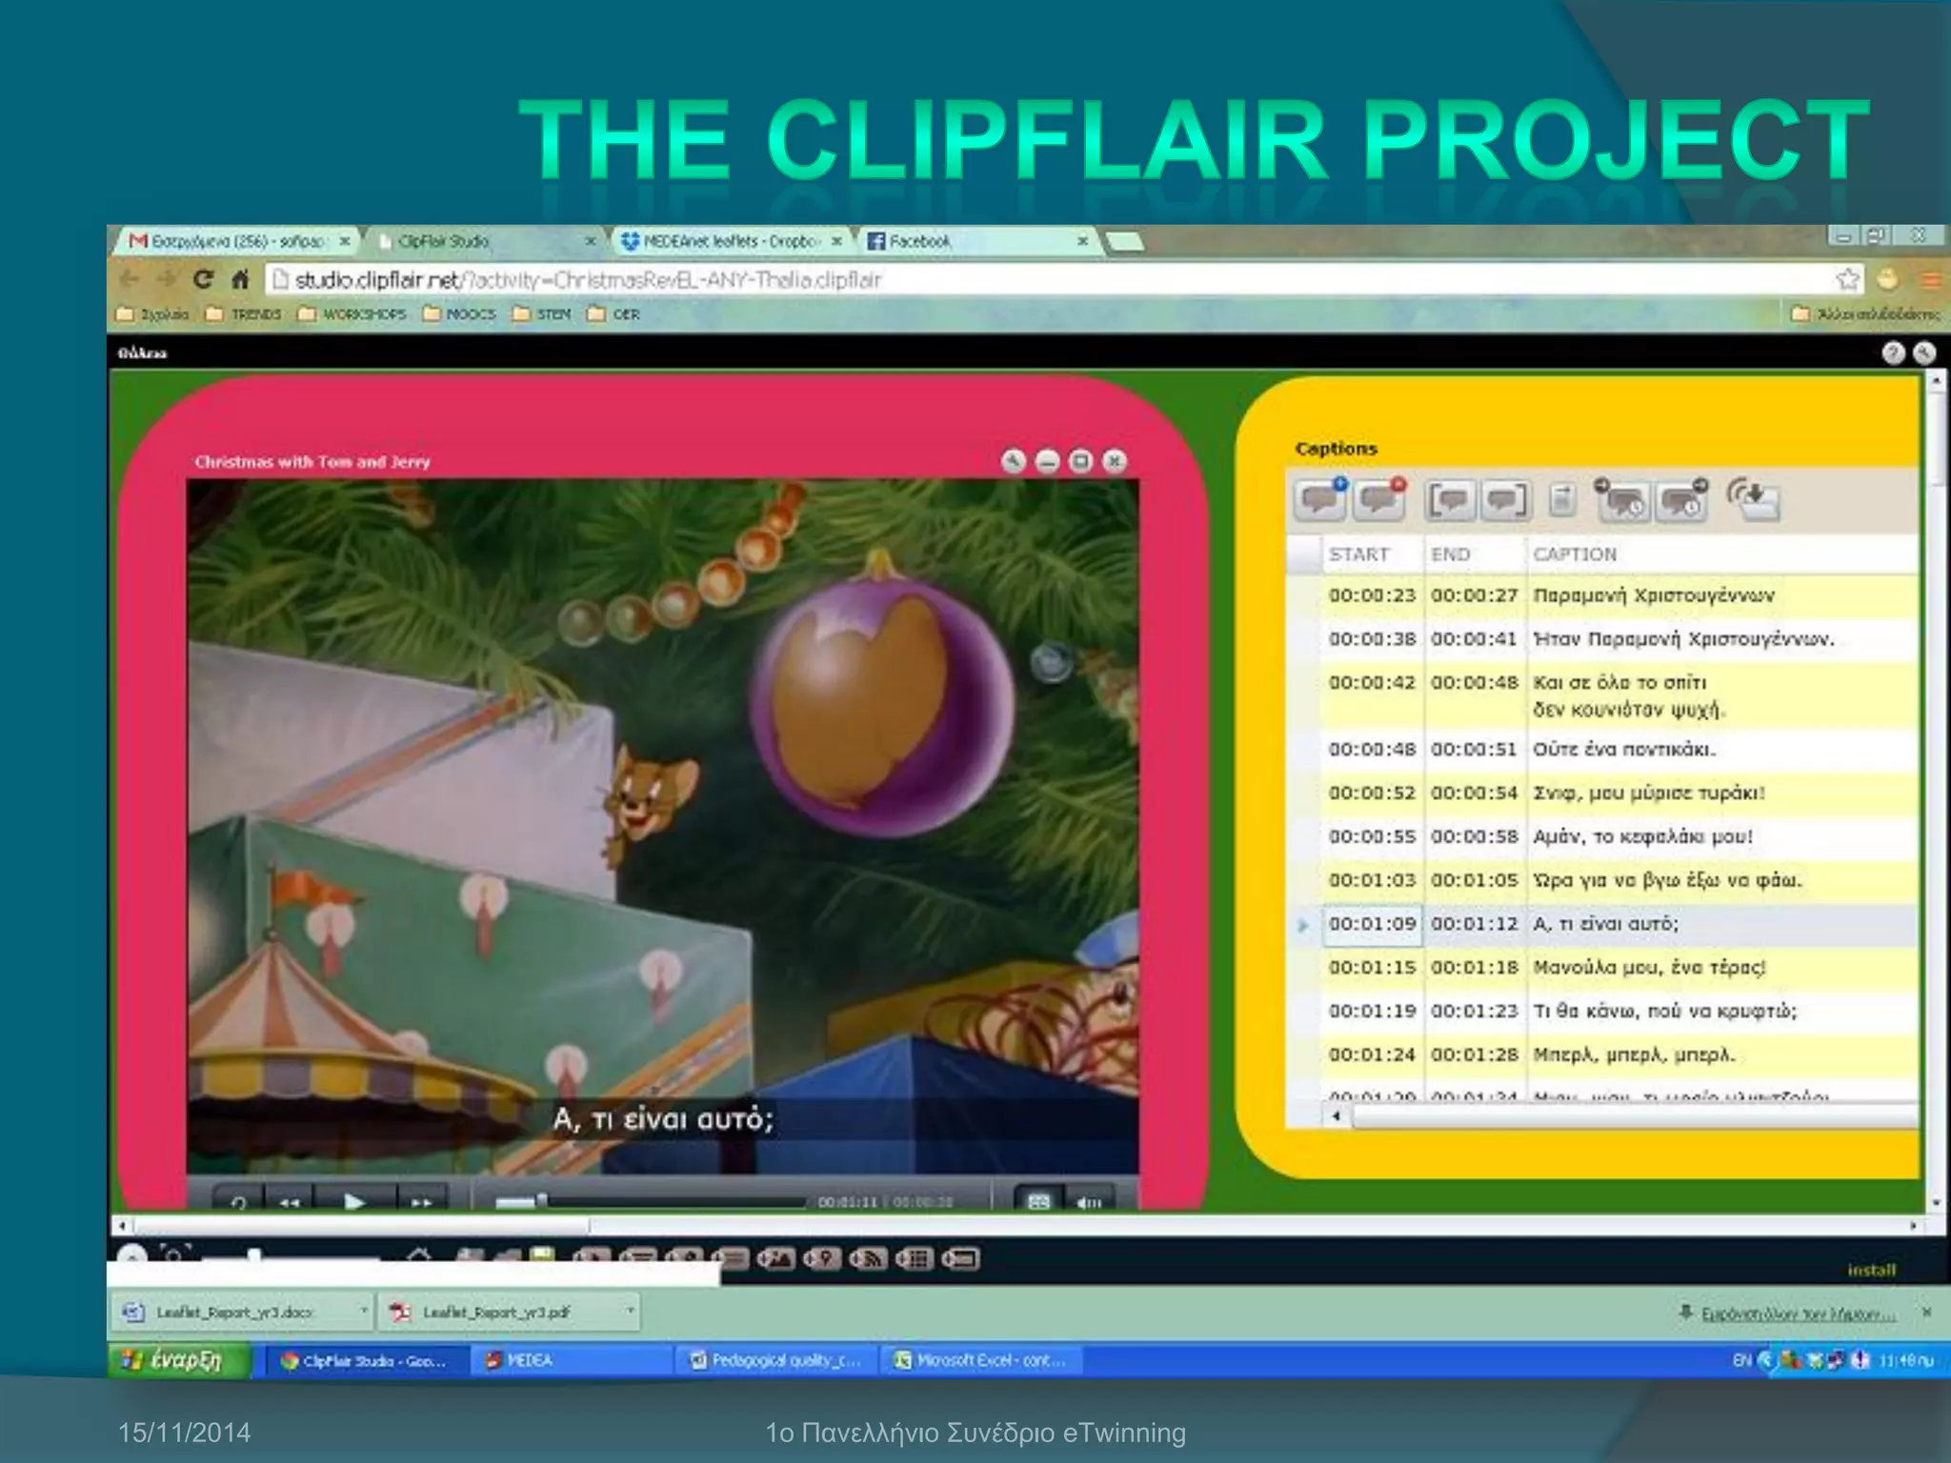This screenshot has height=1463, width=1951.
Task: Set caption start bracket button
Action: click(x=1450, y=500)
